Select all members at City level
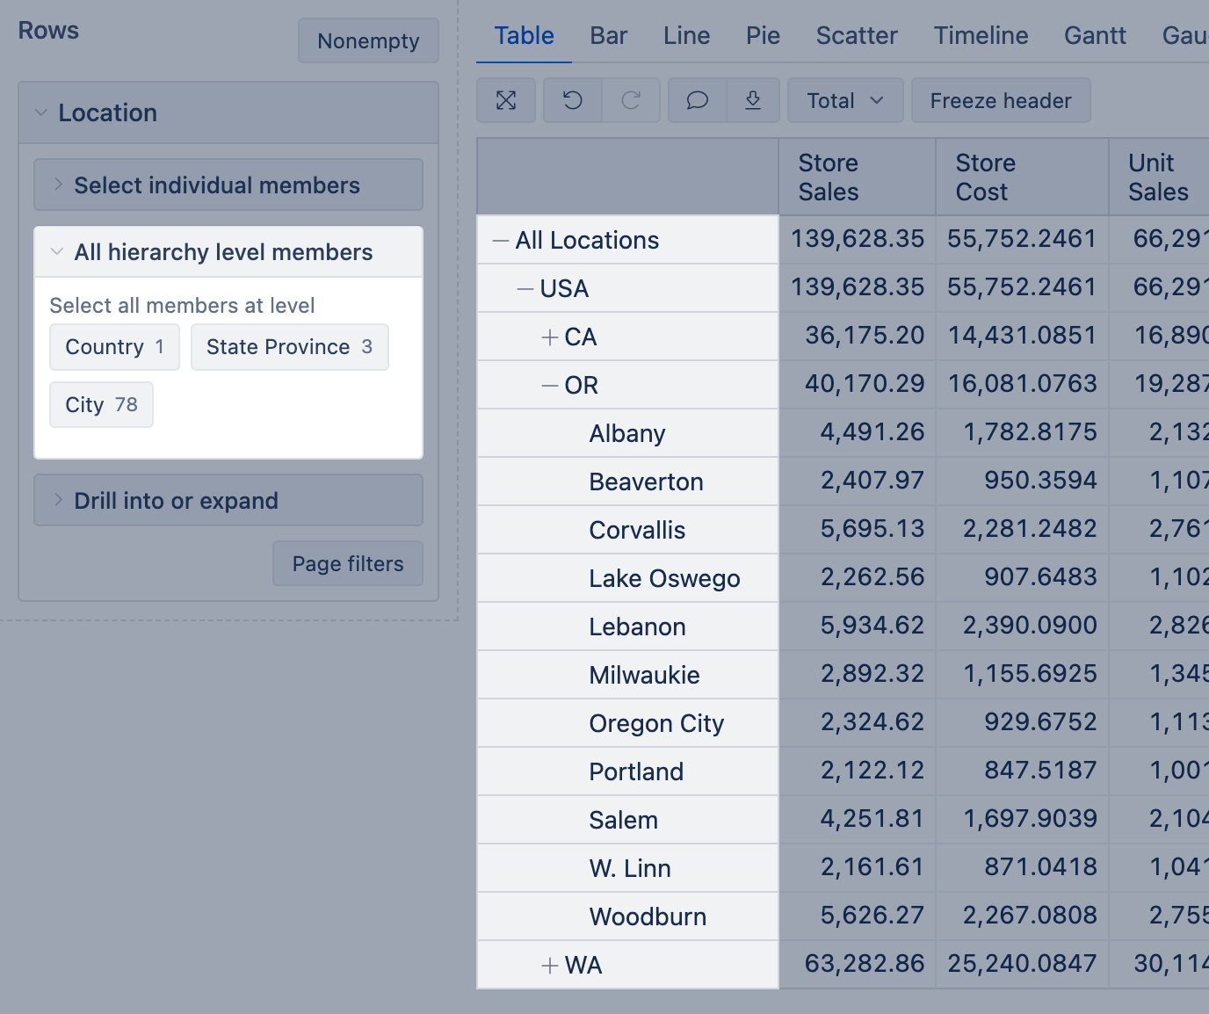Image resolution: width=1209 pixels, height=1014 pixels. click(x=101, y=405)
